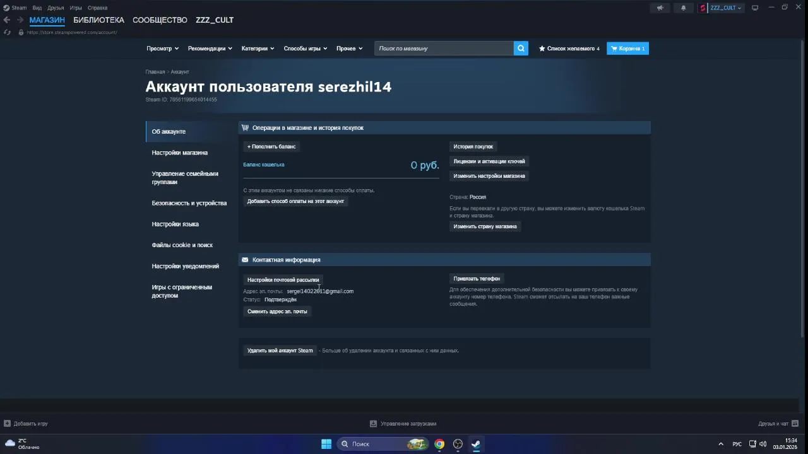Image resolution: width=808 pixels, height=454 pixels.
Task: Open the ZZZ_CULT profile tab
Action: point(215,20)
